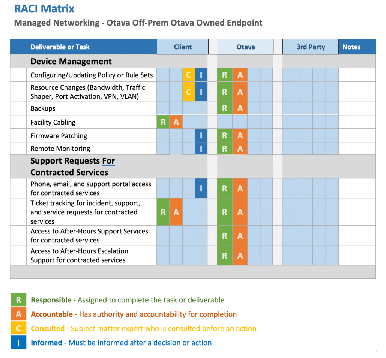Viewport: 386px width, 358px height.
Task: Select the blue I cell in Remote Monitoring row
Action: click(201, 149)
